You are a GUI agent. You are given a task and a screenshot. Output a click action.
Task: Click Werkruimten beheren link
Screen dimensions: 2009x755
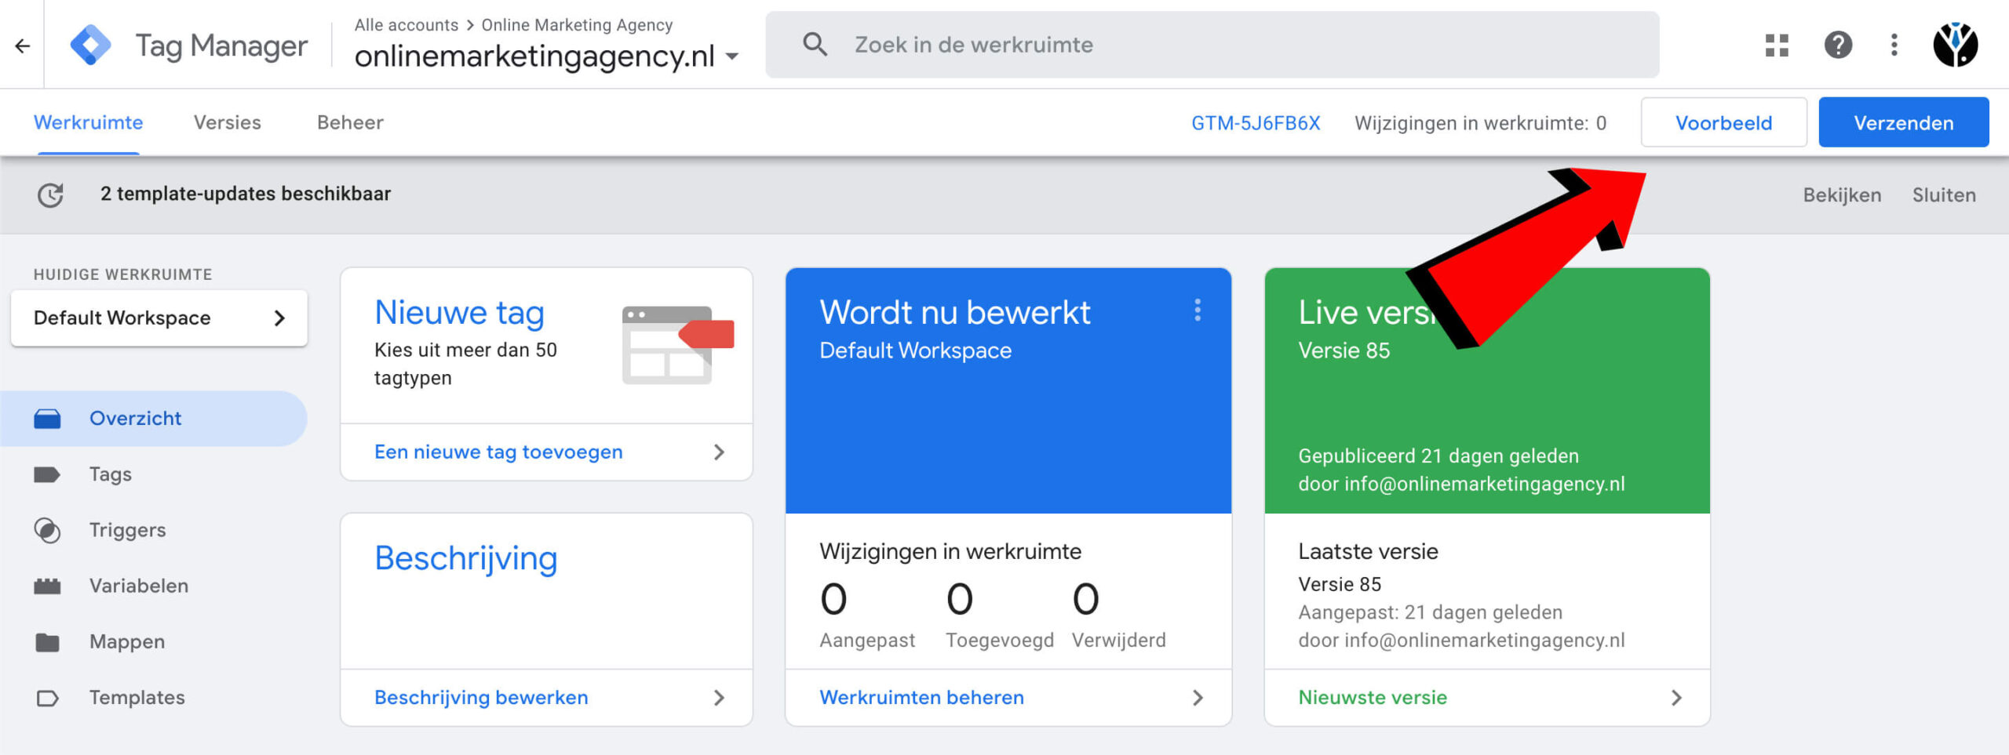point(921,698)
